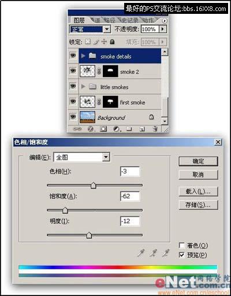
Task: Switch to the 路径 (Paths) tab
Action: 109,20
